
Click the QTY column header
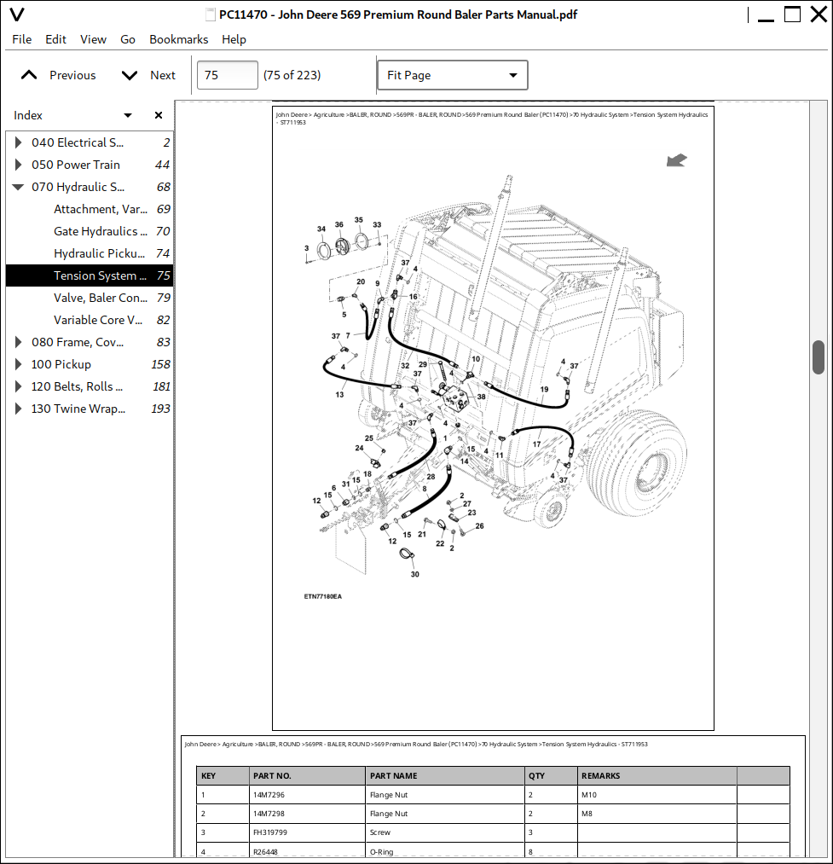pos(551,776)
